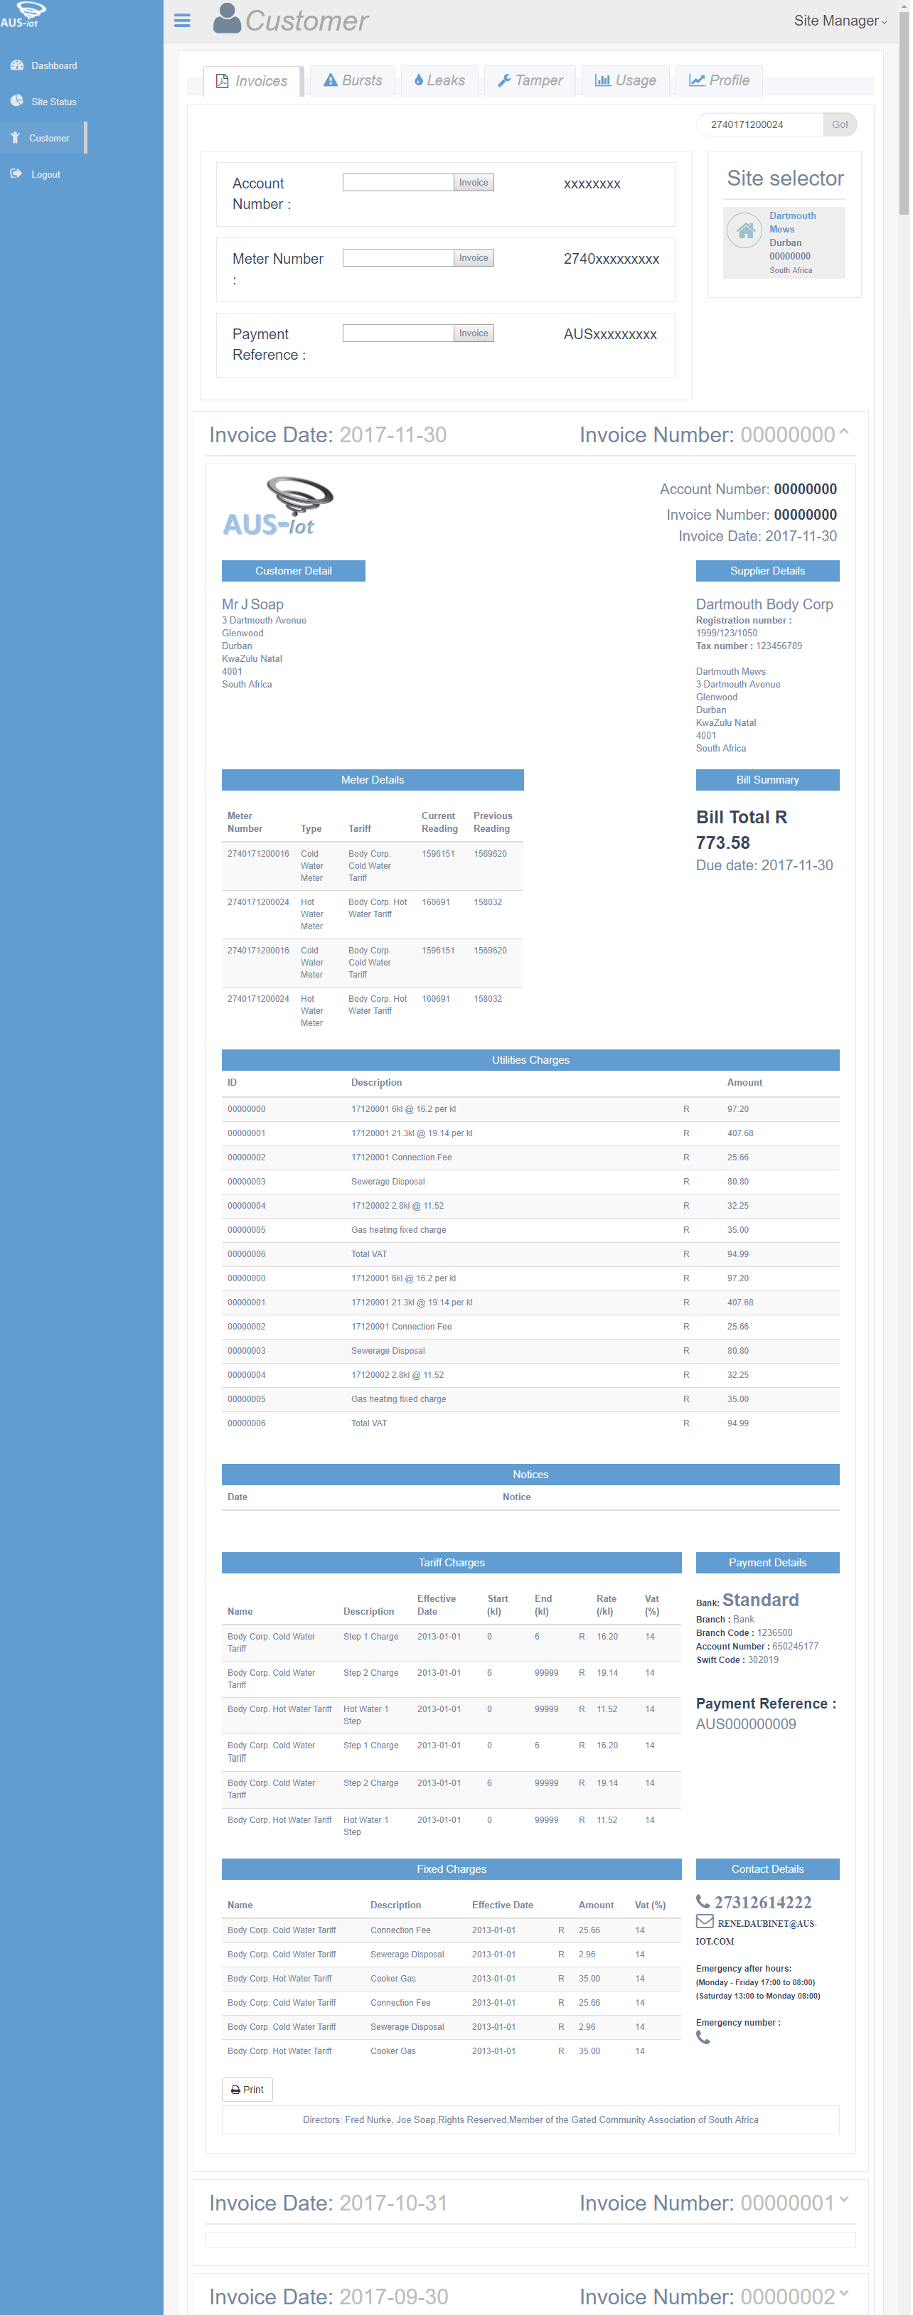913x2315 pixels.
Task: Click Invoice button next to Account Number
Action: click(x=474, y=183)
